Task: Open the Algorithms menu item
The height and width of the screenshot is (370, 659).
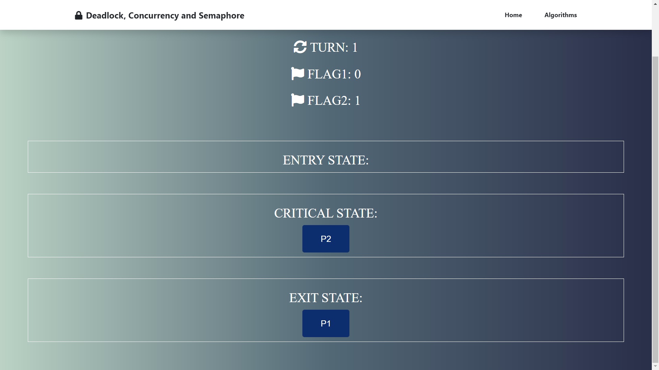Action: (x=560, y=15)
